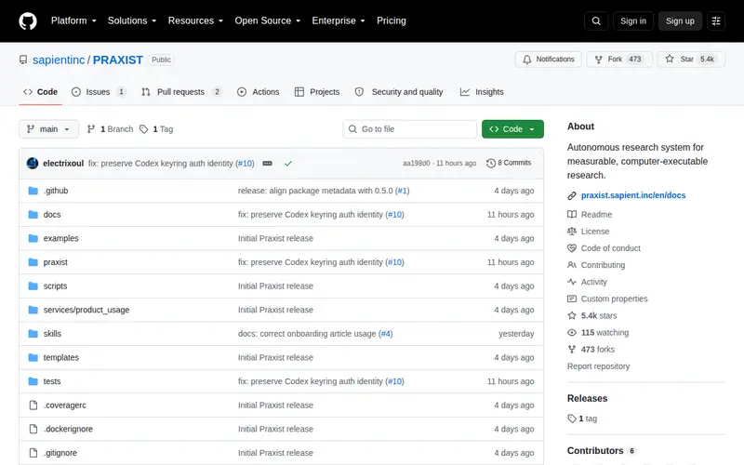Open the GitHub logo homepage
The height and width of the screenshot is (465, 744).
coord(28,20)
